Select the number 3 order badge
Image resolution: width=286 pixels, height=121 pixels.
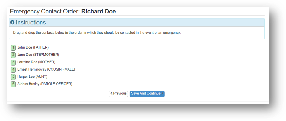pos(13,62)
